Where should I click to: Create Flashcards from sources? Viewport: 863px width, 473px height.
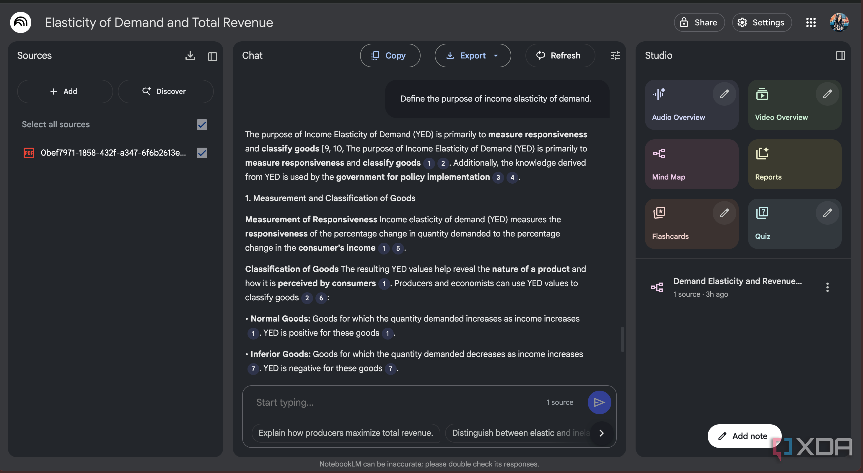(691, 224)
